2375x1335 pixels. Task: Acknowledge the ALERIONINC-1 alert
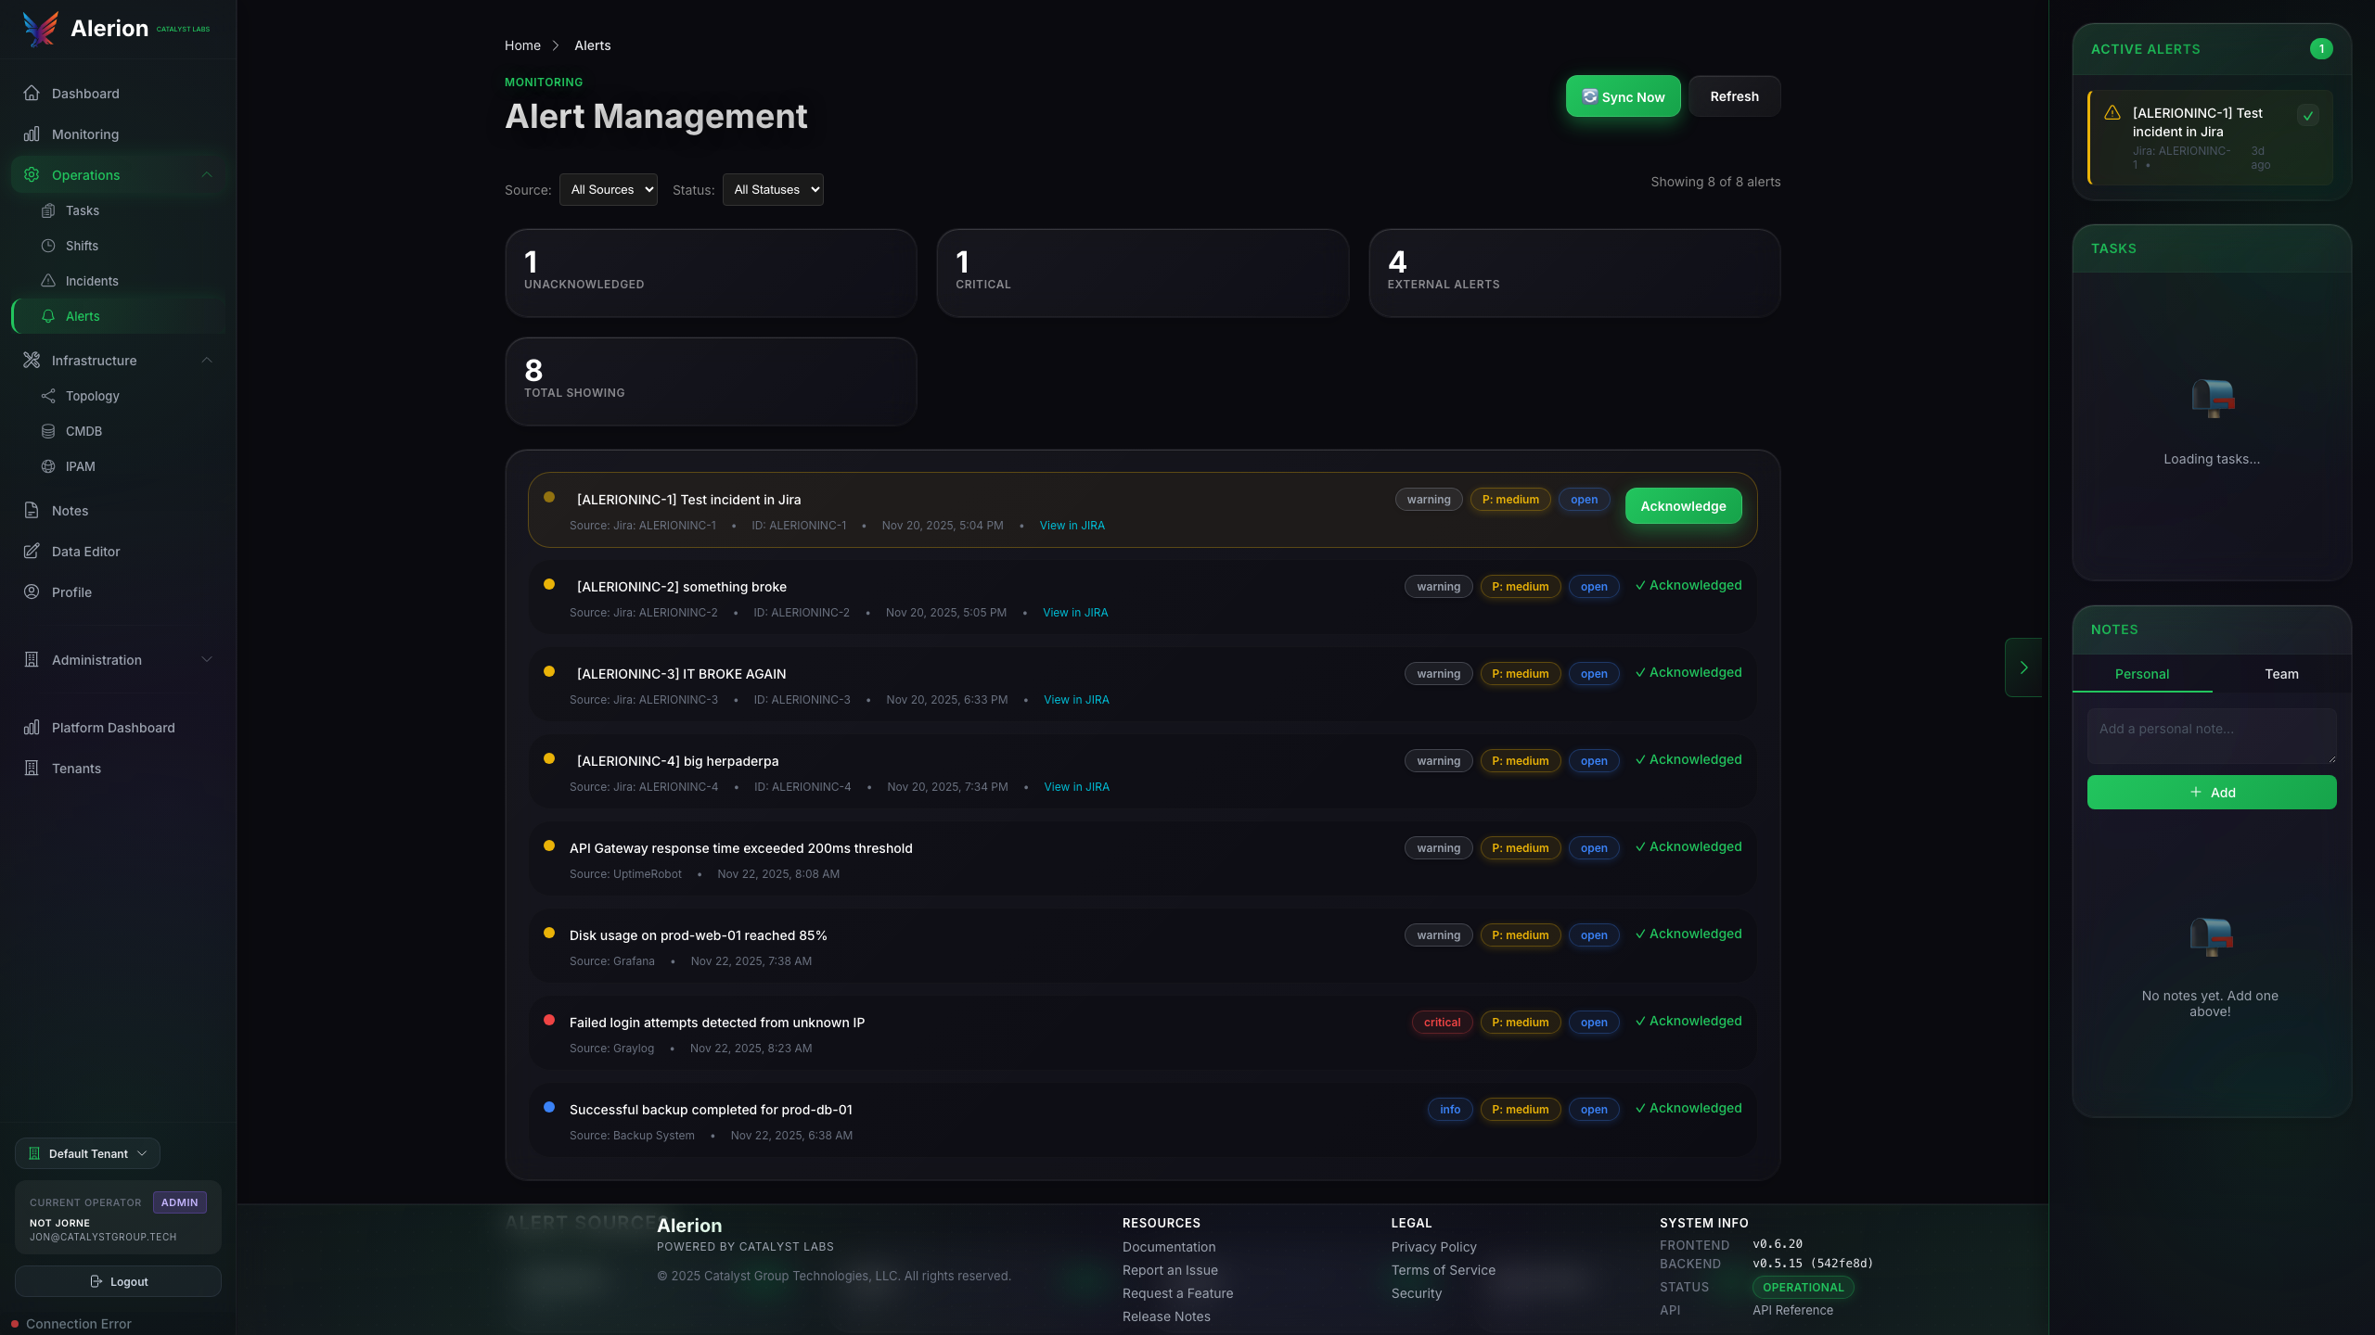click(1683, 506)
